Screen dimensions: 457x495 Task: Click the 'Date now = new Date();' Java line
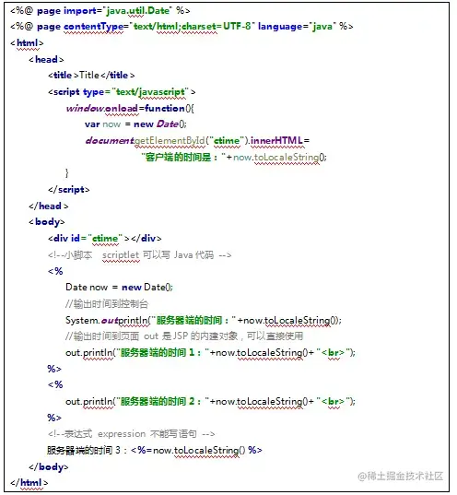point(119,288)
